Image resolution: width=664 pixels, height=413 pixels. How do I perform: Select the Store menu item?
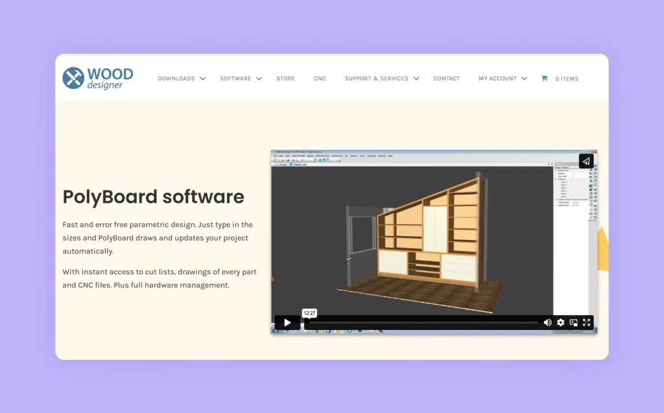pyautogui.click(x=285, y=78)
